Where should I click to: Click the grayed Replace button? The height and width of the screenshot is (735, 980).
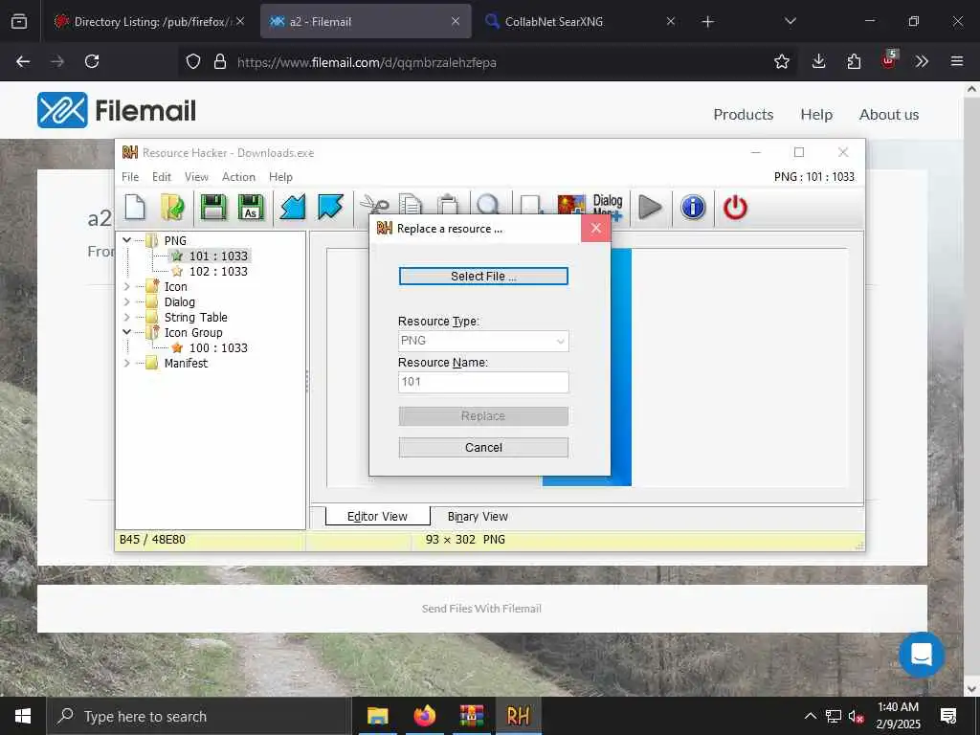coord(483,416)
